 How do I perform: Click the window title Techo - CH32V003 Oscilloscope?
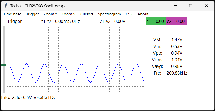[38, 6]
